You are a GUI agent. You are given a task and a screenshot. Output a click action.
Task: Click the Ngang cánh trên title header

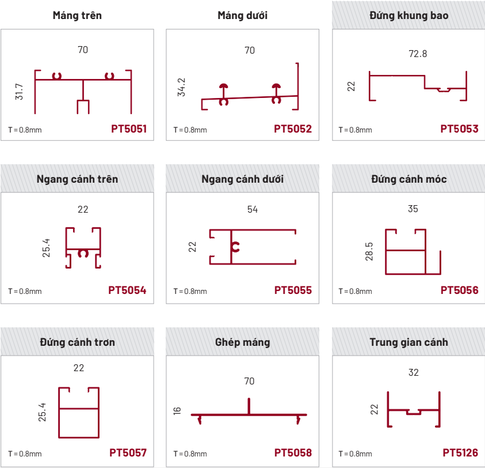coord(77,179)
